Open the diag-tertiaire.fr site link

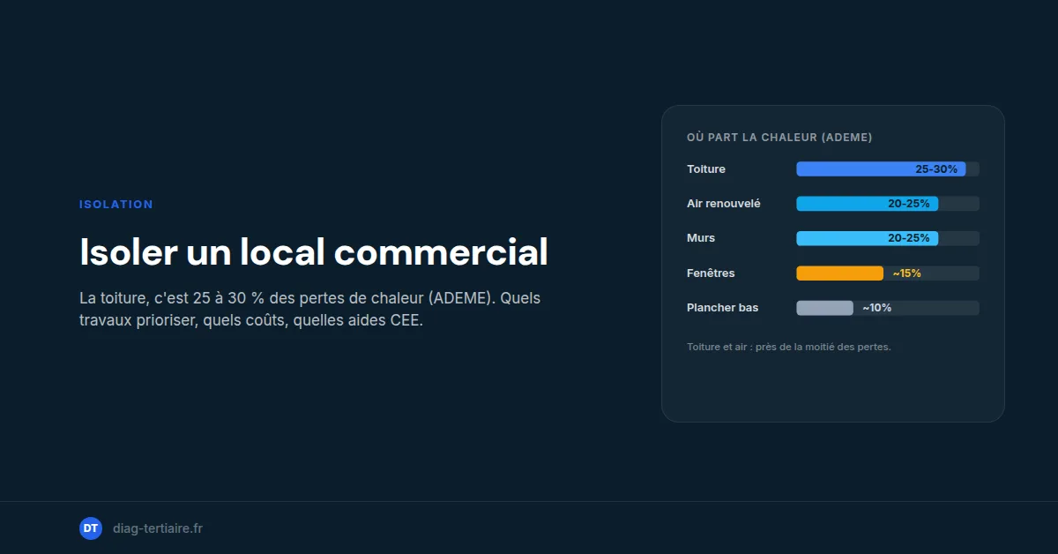point(158,528)
